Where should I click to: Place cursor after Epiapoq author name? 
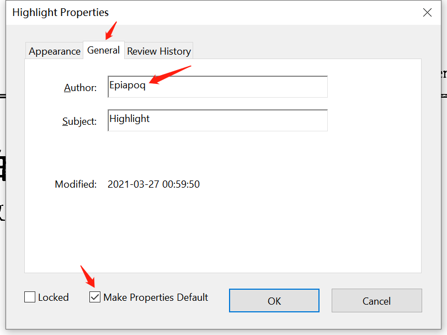point(146,85)
